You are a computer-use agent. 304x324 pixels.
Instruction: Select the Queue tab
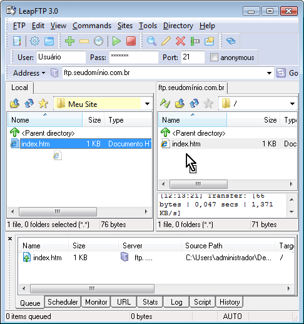pyautogui.click(x=30, y=303)
